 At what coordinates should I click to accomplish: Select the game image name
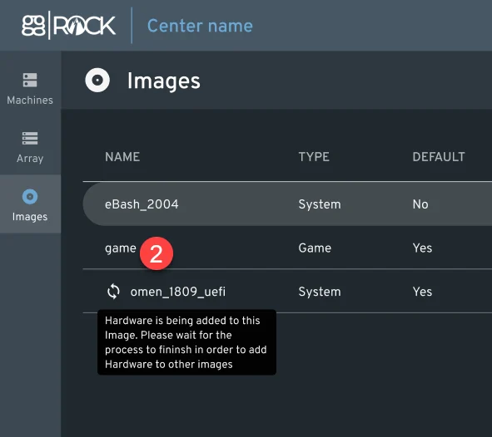coord(121,248)
